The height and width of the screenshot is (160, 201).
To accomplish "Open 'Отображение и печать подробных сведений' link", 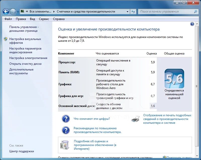I will (167, 119).
